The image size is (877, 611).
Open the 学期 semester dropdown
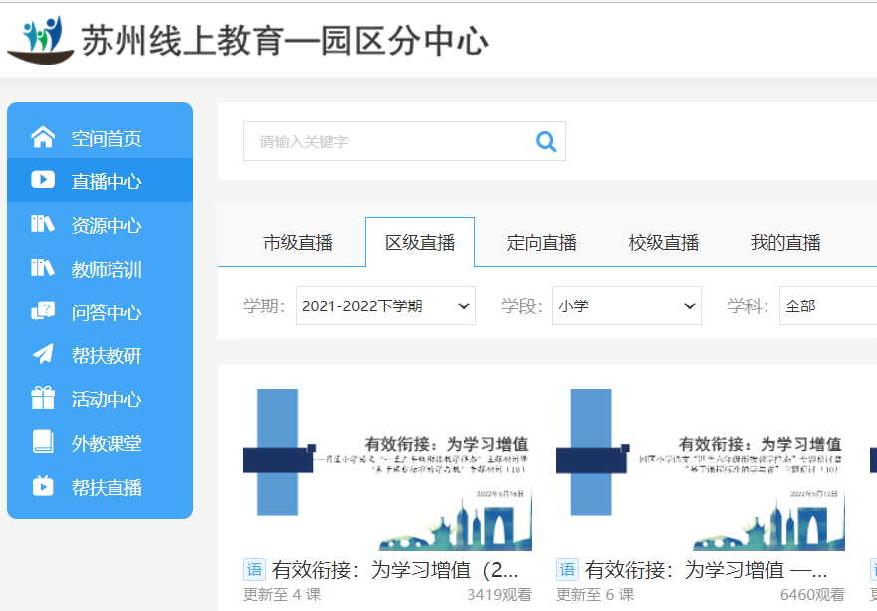pos(386,305)
